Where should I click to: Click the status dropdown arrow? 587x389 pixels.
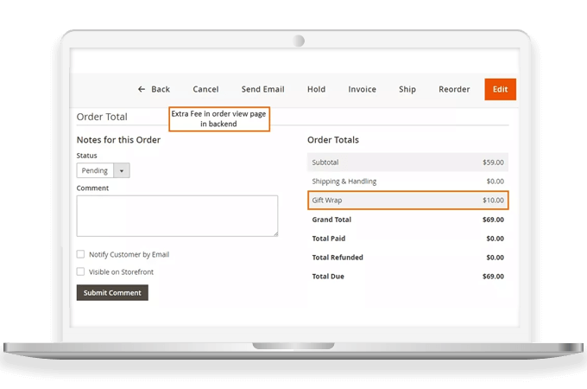click(122, 170)
